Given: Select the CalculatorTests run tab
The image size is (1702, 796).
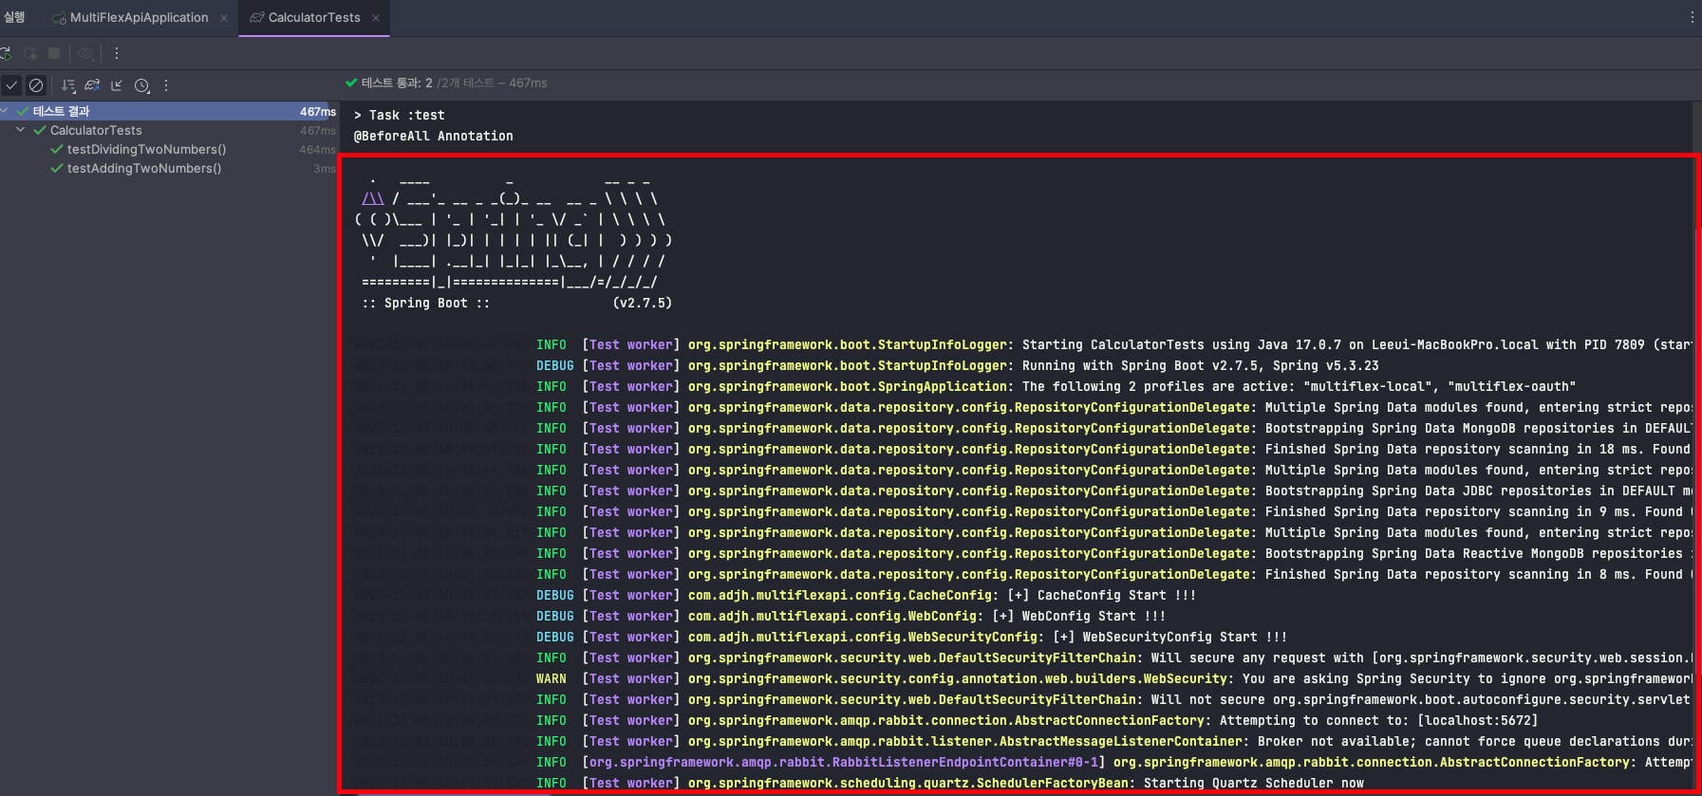Looking at the screenshot, I should (x=314, y=17).
